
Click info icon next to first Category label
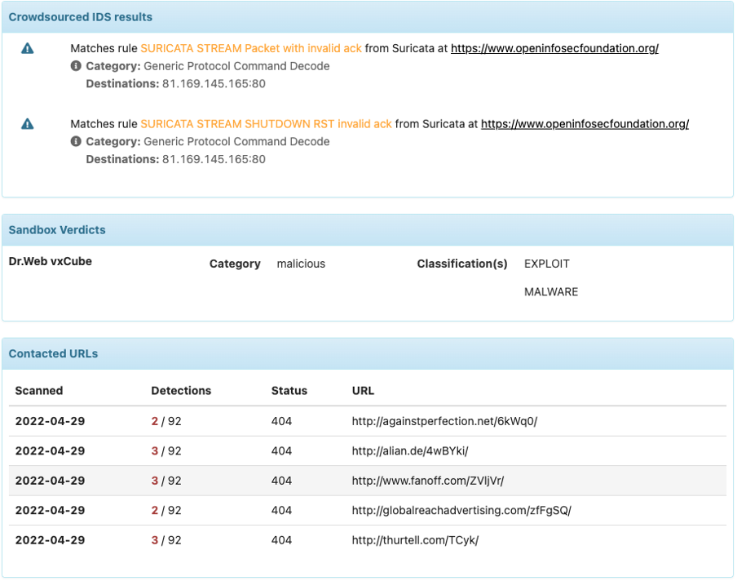pos(76,66)
